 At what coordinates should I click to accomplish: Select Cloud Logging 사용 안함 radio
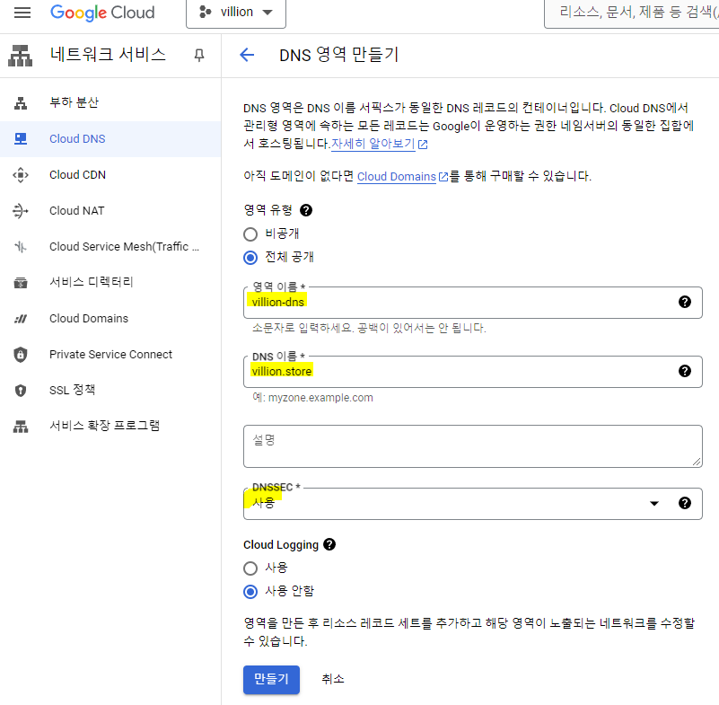250,592
